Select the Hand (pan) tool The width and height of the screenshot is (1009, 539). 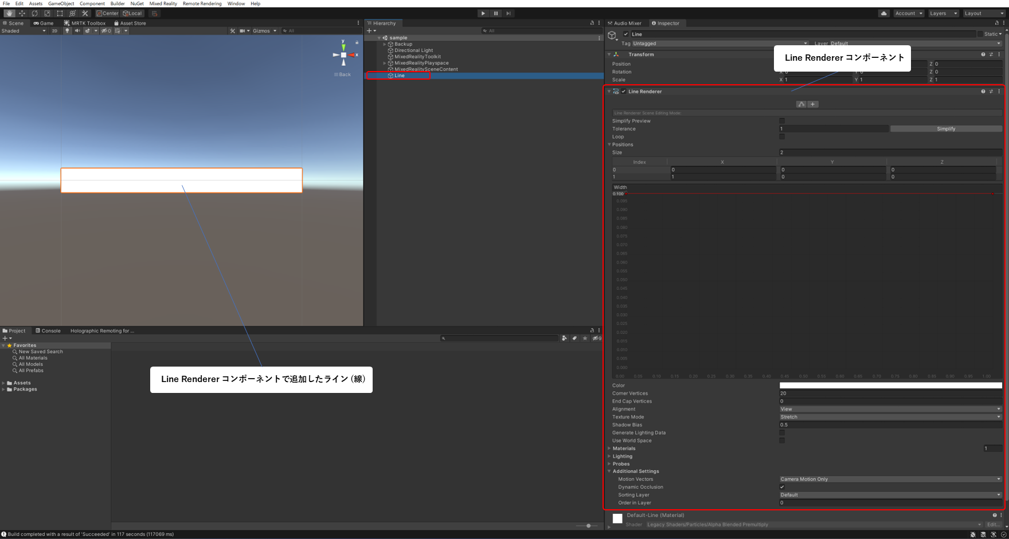tap(9, 13)
